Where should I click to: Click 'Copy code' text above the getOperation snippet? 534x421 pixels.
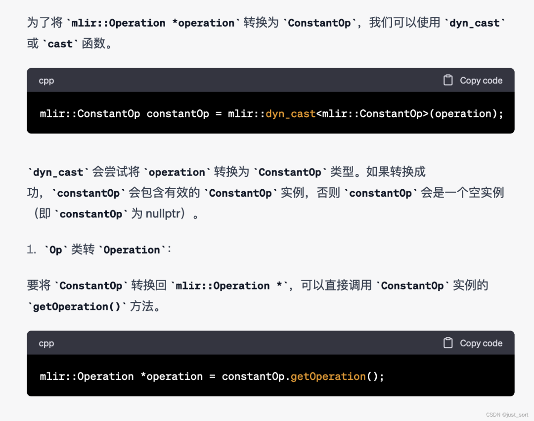481,343
